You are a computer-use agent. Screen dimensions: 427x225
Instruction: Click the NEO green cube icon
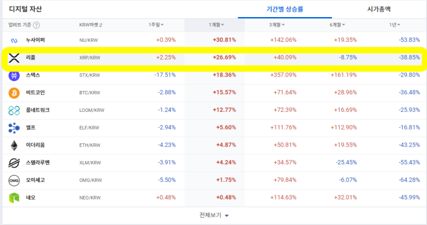coord(14,198)
